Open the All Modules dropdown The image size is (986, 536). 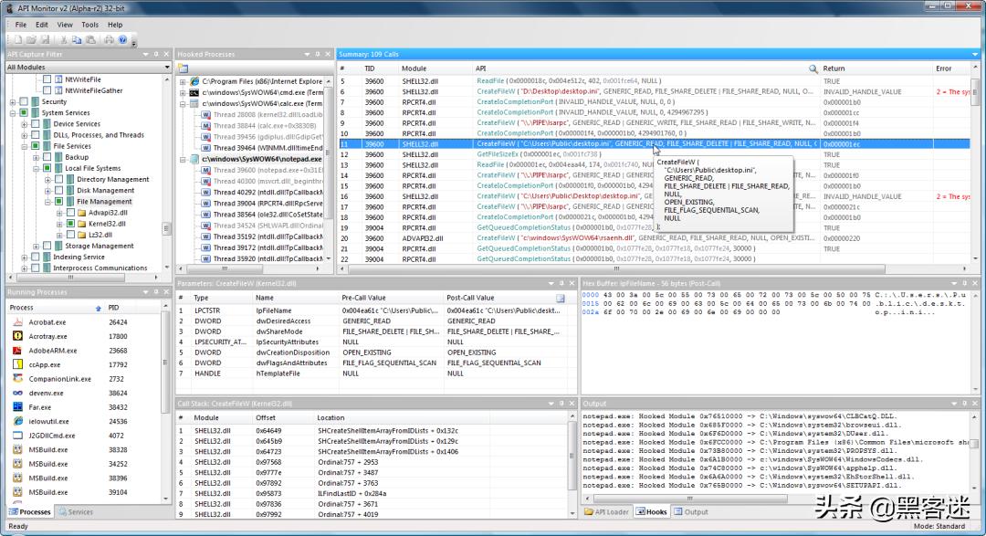pyautogui.click(x=167, y=68)
